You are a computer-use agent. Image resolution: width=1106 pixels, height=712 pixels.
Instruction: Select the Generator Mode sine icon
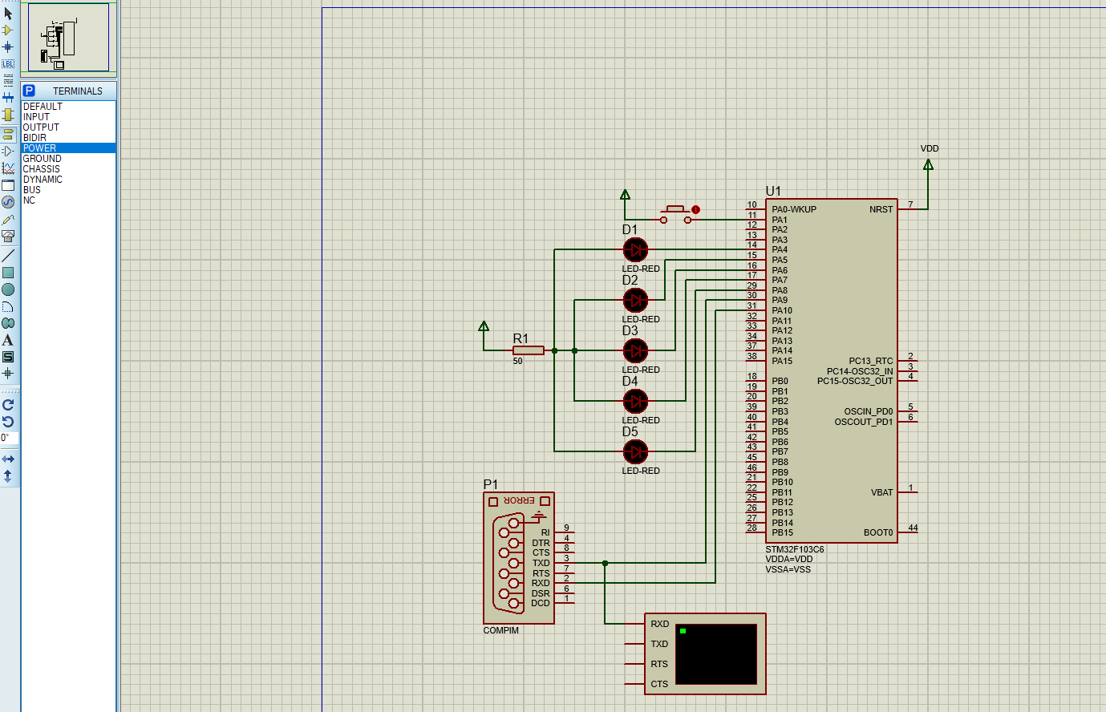[x=8, y=202]
